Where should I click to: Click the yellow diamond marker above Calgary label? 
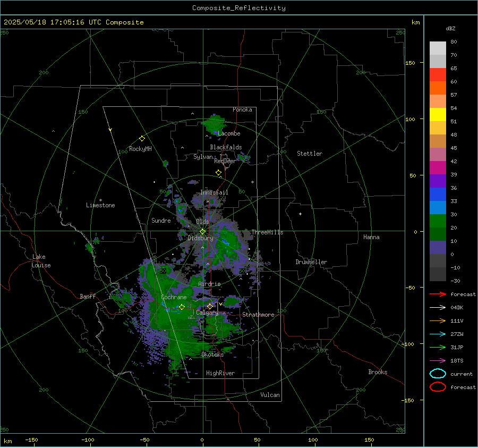point(210,306)
